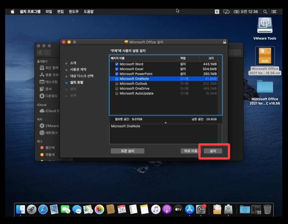Open Apple TV from the Dock
The height and width of the screenshot is (224, 288).
click(x=178, y=209)
